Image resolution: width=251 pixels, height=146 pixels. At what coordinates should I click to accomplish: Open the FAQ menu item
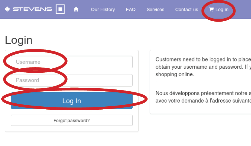(x=131, y=10)
